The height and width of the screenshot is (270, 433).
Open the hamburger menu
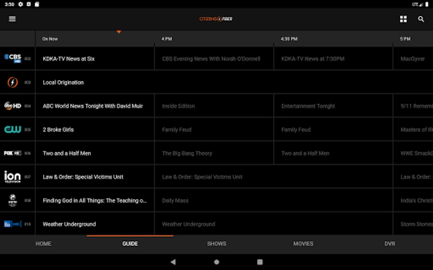[12, 19]
